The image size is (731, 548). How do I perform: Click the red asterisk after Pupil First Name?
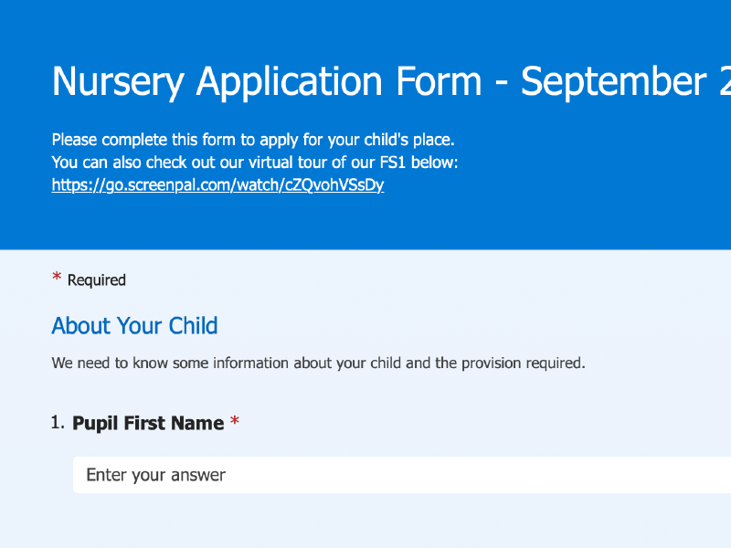tap(235, 422)
